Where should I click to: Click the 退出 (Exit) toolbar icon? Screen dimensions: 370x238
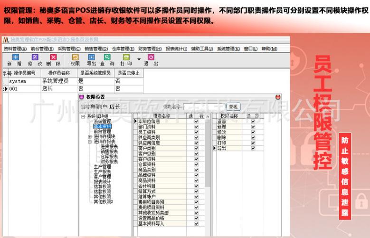pyautogui.click(x=151, y=57)
